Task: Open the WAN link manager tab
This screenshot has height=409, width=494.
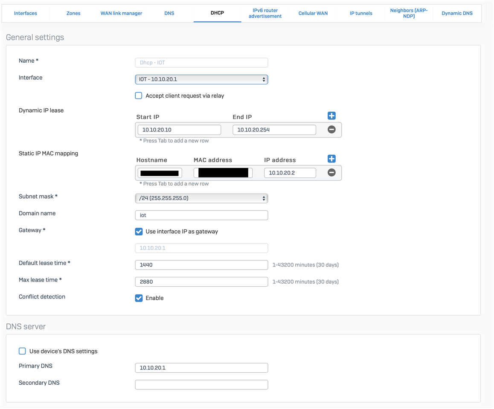Action: (x=121, y=13)
